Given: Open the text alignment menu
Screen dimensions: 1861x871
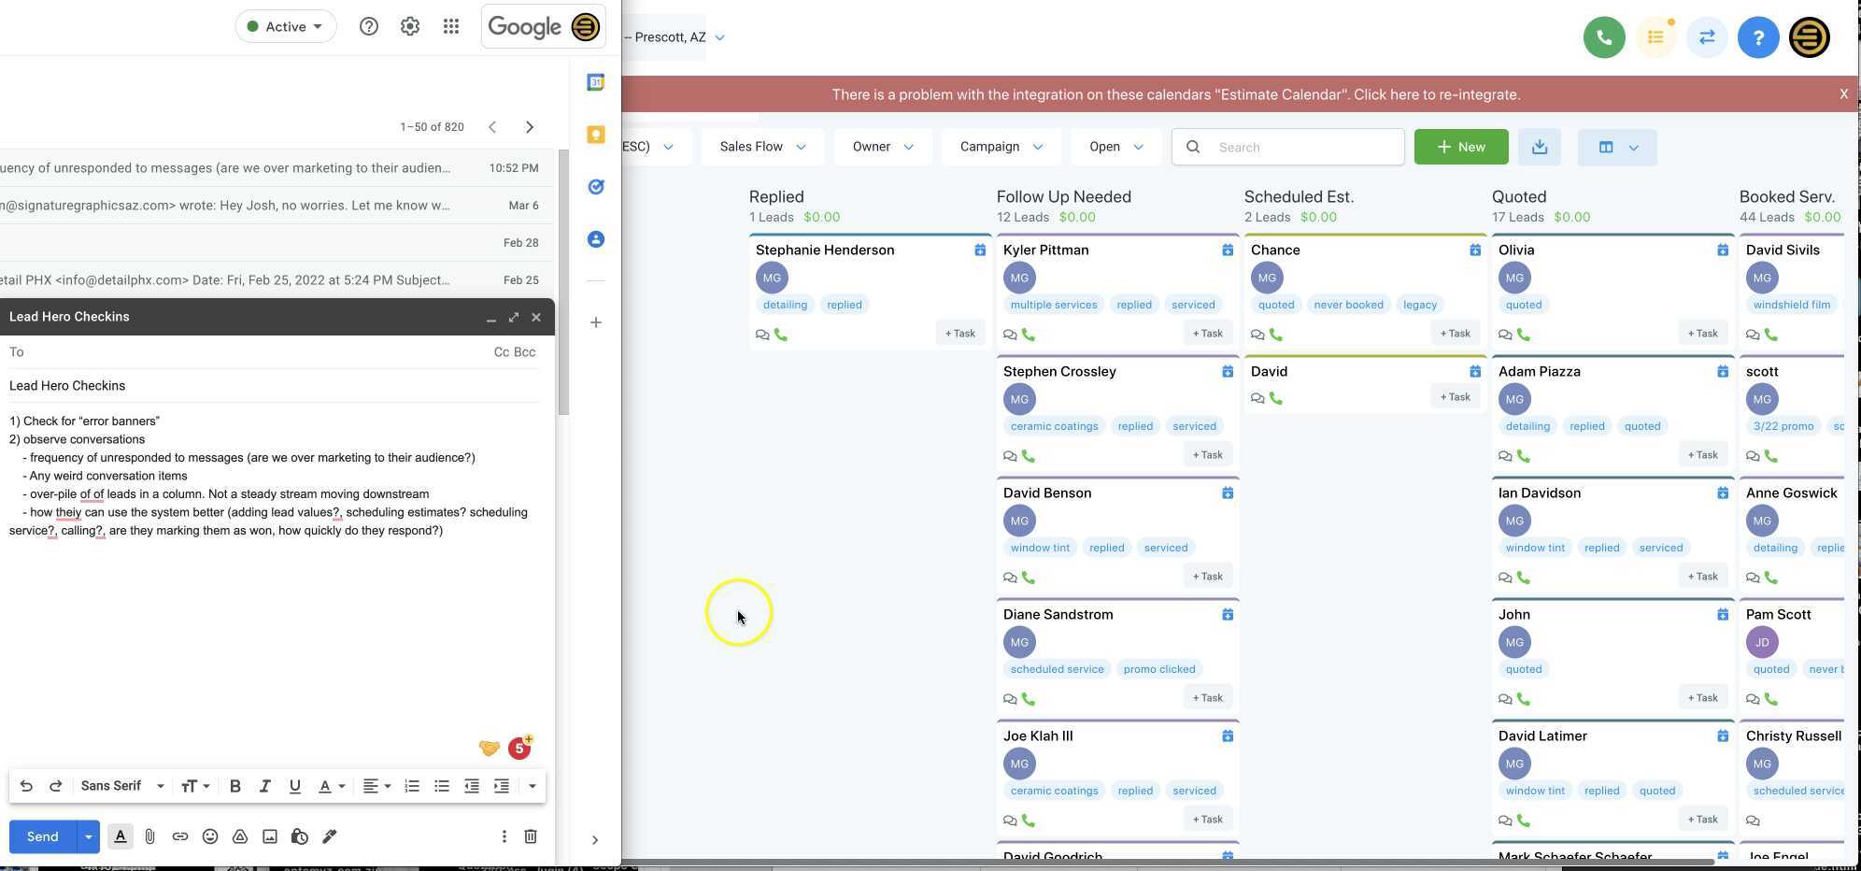Looking at the screenshot, I should (376, 786).
